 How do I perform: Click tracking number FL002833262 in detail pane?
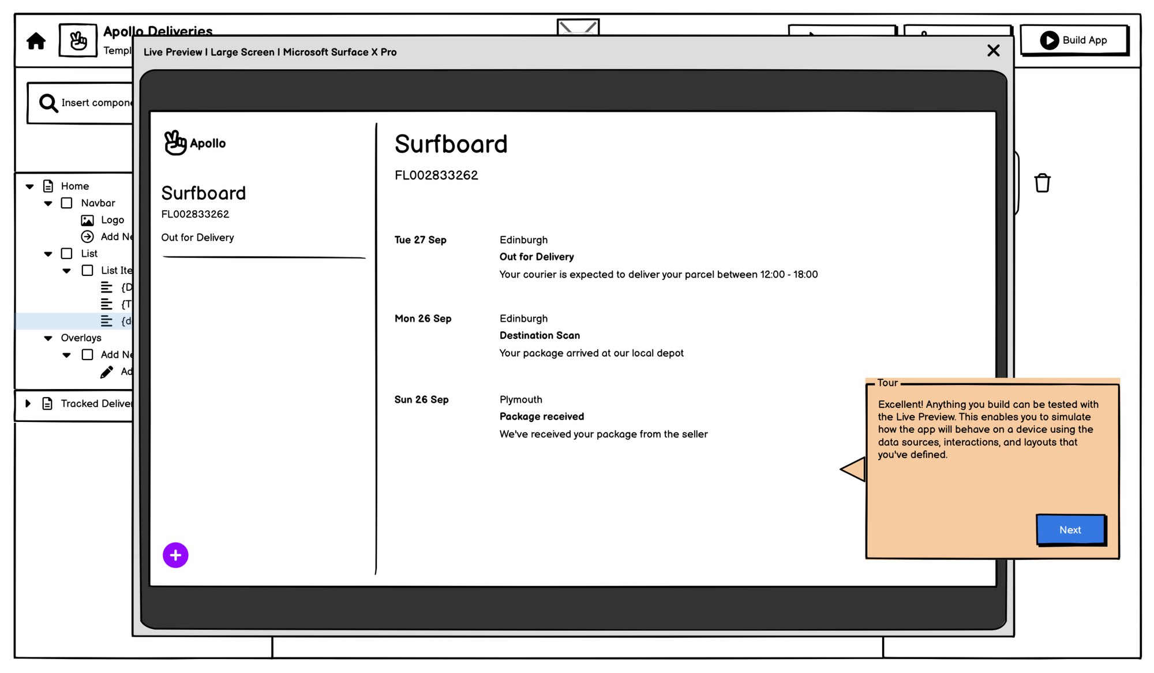point(436,175)
